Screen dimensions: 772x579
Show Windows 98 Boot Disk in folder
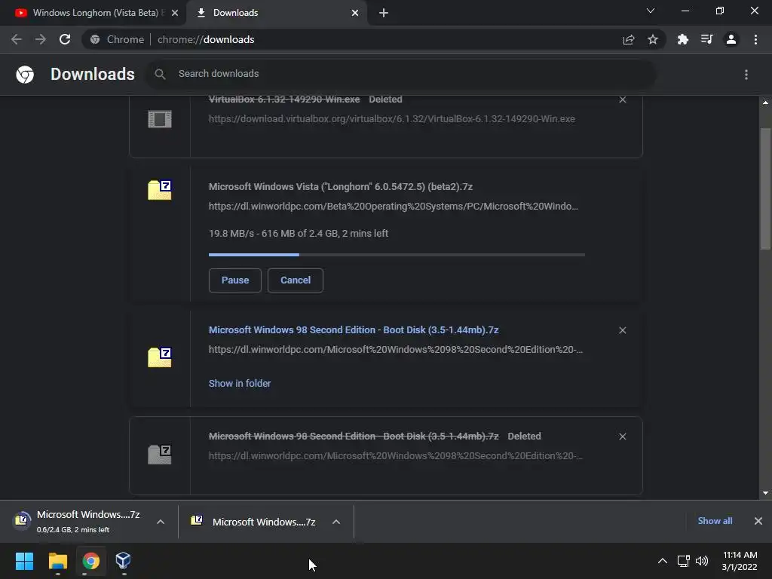(240, 384)
